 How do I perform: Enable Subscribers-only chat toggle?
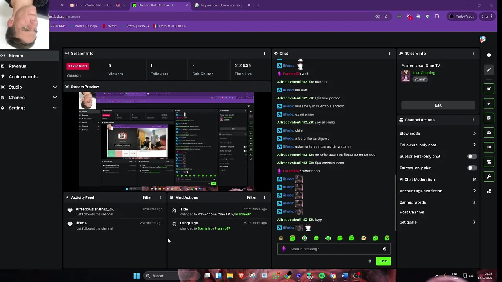point(472,156)
